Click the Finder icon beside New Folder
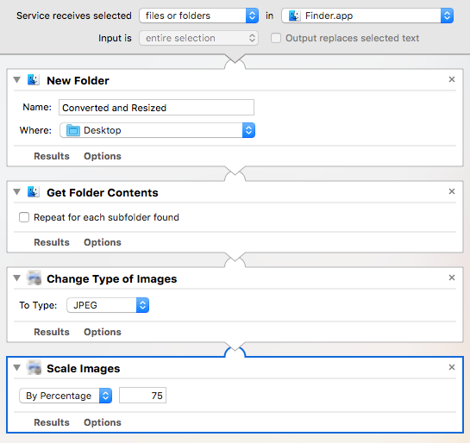470x443 pixels. click(x=34, y=80)
